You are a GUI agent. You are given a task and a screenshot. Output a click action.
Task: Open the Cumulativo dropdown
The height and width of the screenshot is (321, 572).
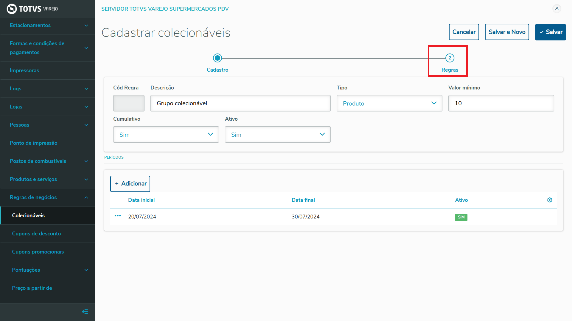tap(166, 135)
